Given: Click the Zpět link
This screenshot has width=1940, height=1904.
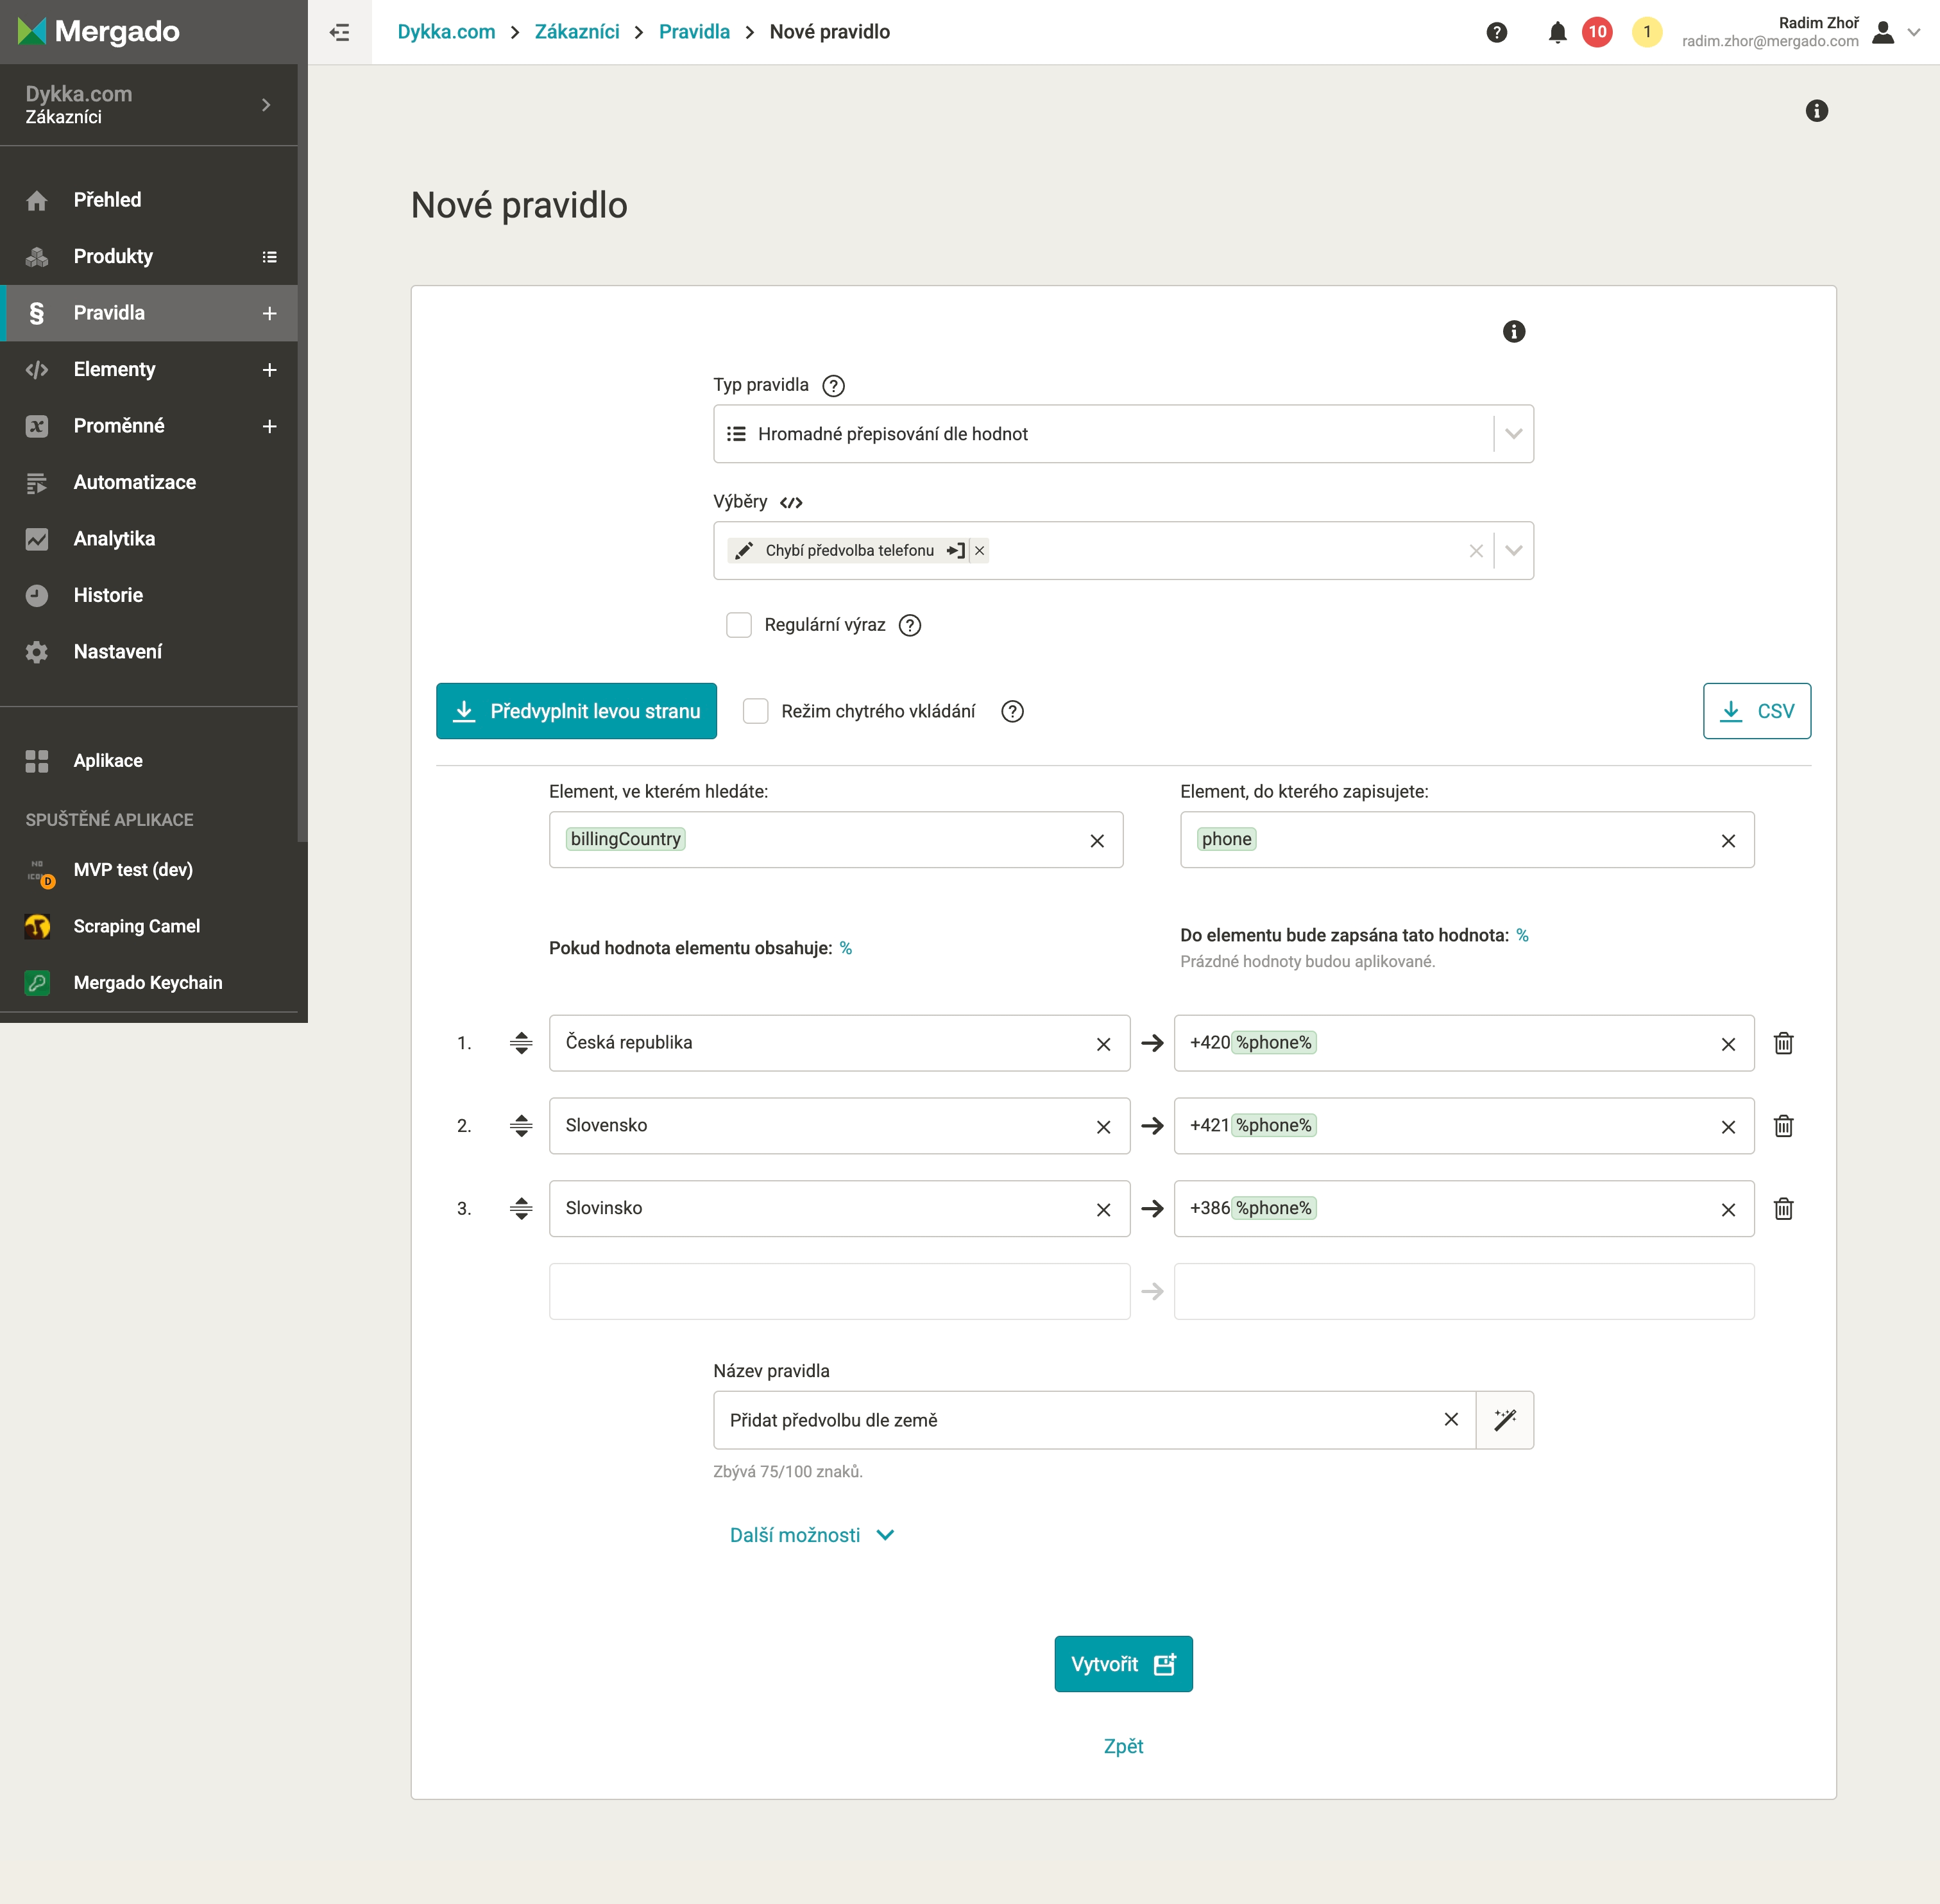Looking at the screenshot, I should [x=1123, y=1746].
